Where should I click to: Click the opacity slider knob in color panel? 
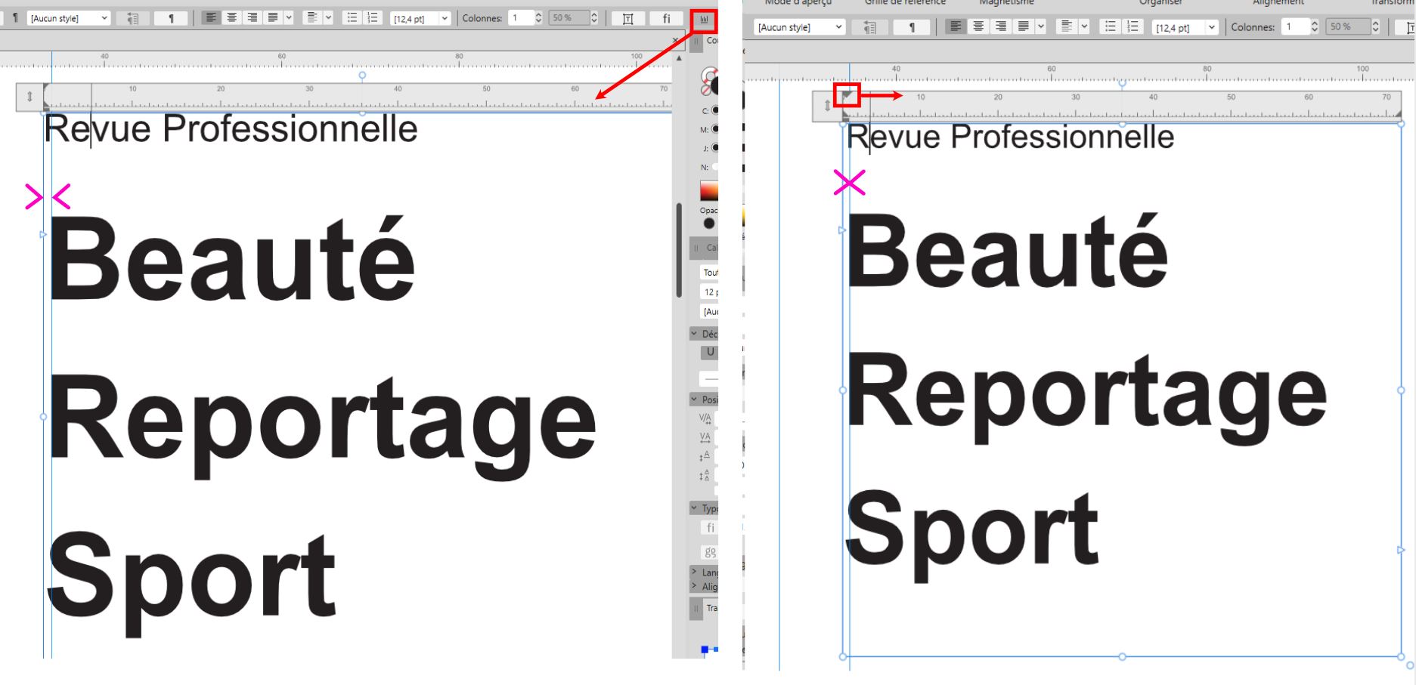[x=708, y=224]
